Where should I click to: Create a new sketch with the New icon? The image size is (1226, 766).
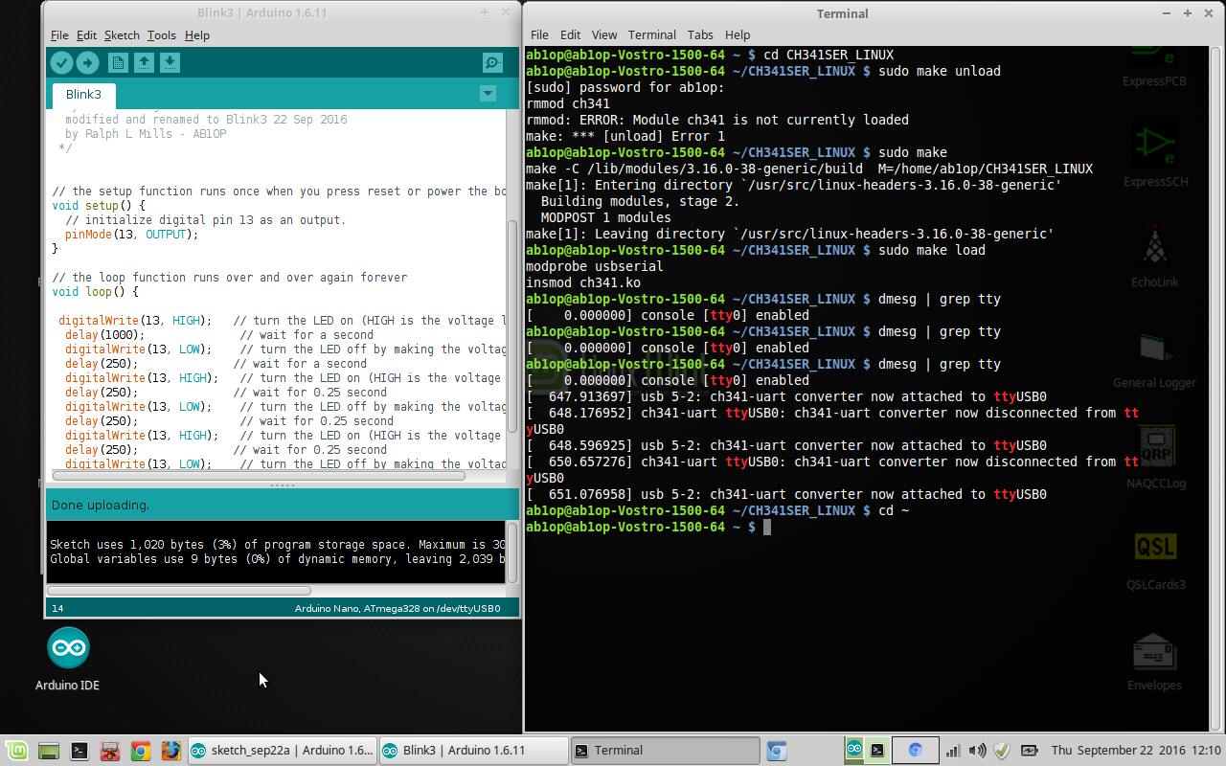[118, 63]
